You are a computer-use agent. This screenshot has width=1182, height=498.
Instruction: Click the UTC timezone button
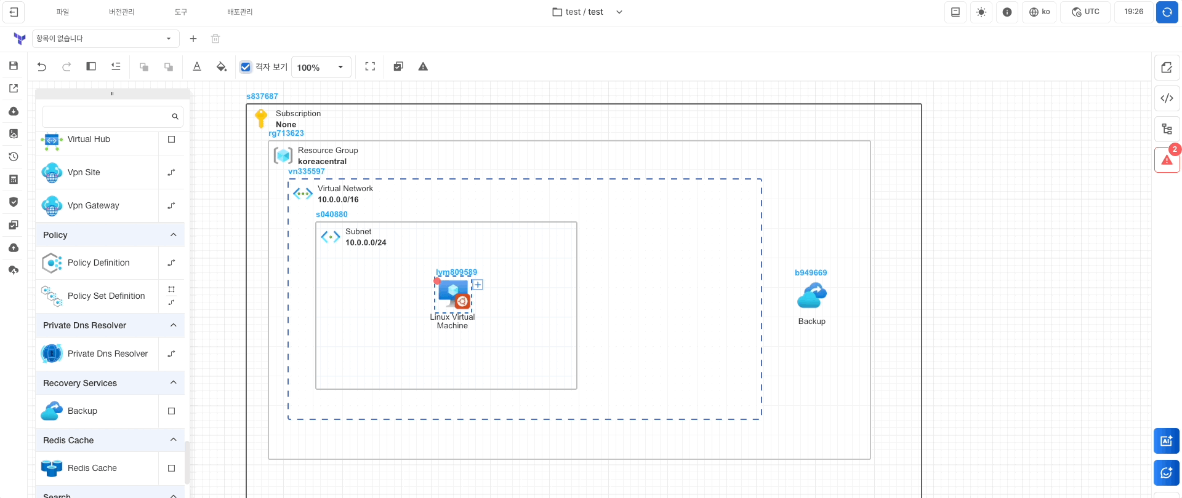1085,12
